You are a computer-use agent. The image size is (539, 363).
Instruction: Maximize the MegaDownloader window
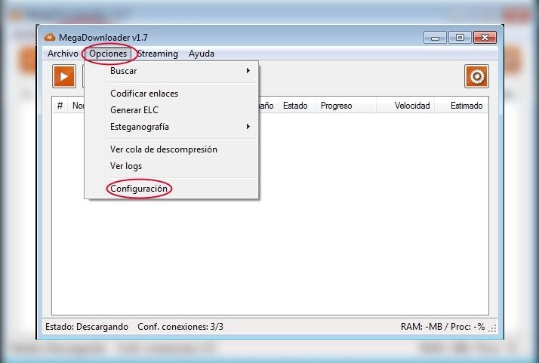[x=460, y=37]
